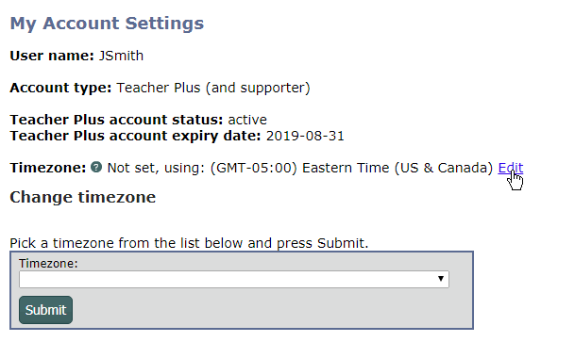This screenshot has height=342, width=575.
Task: Select the bold User name label
Action: click(x=52, y=56)
